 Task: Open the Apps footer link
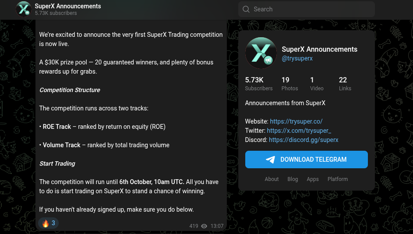click(313, 179)
